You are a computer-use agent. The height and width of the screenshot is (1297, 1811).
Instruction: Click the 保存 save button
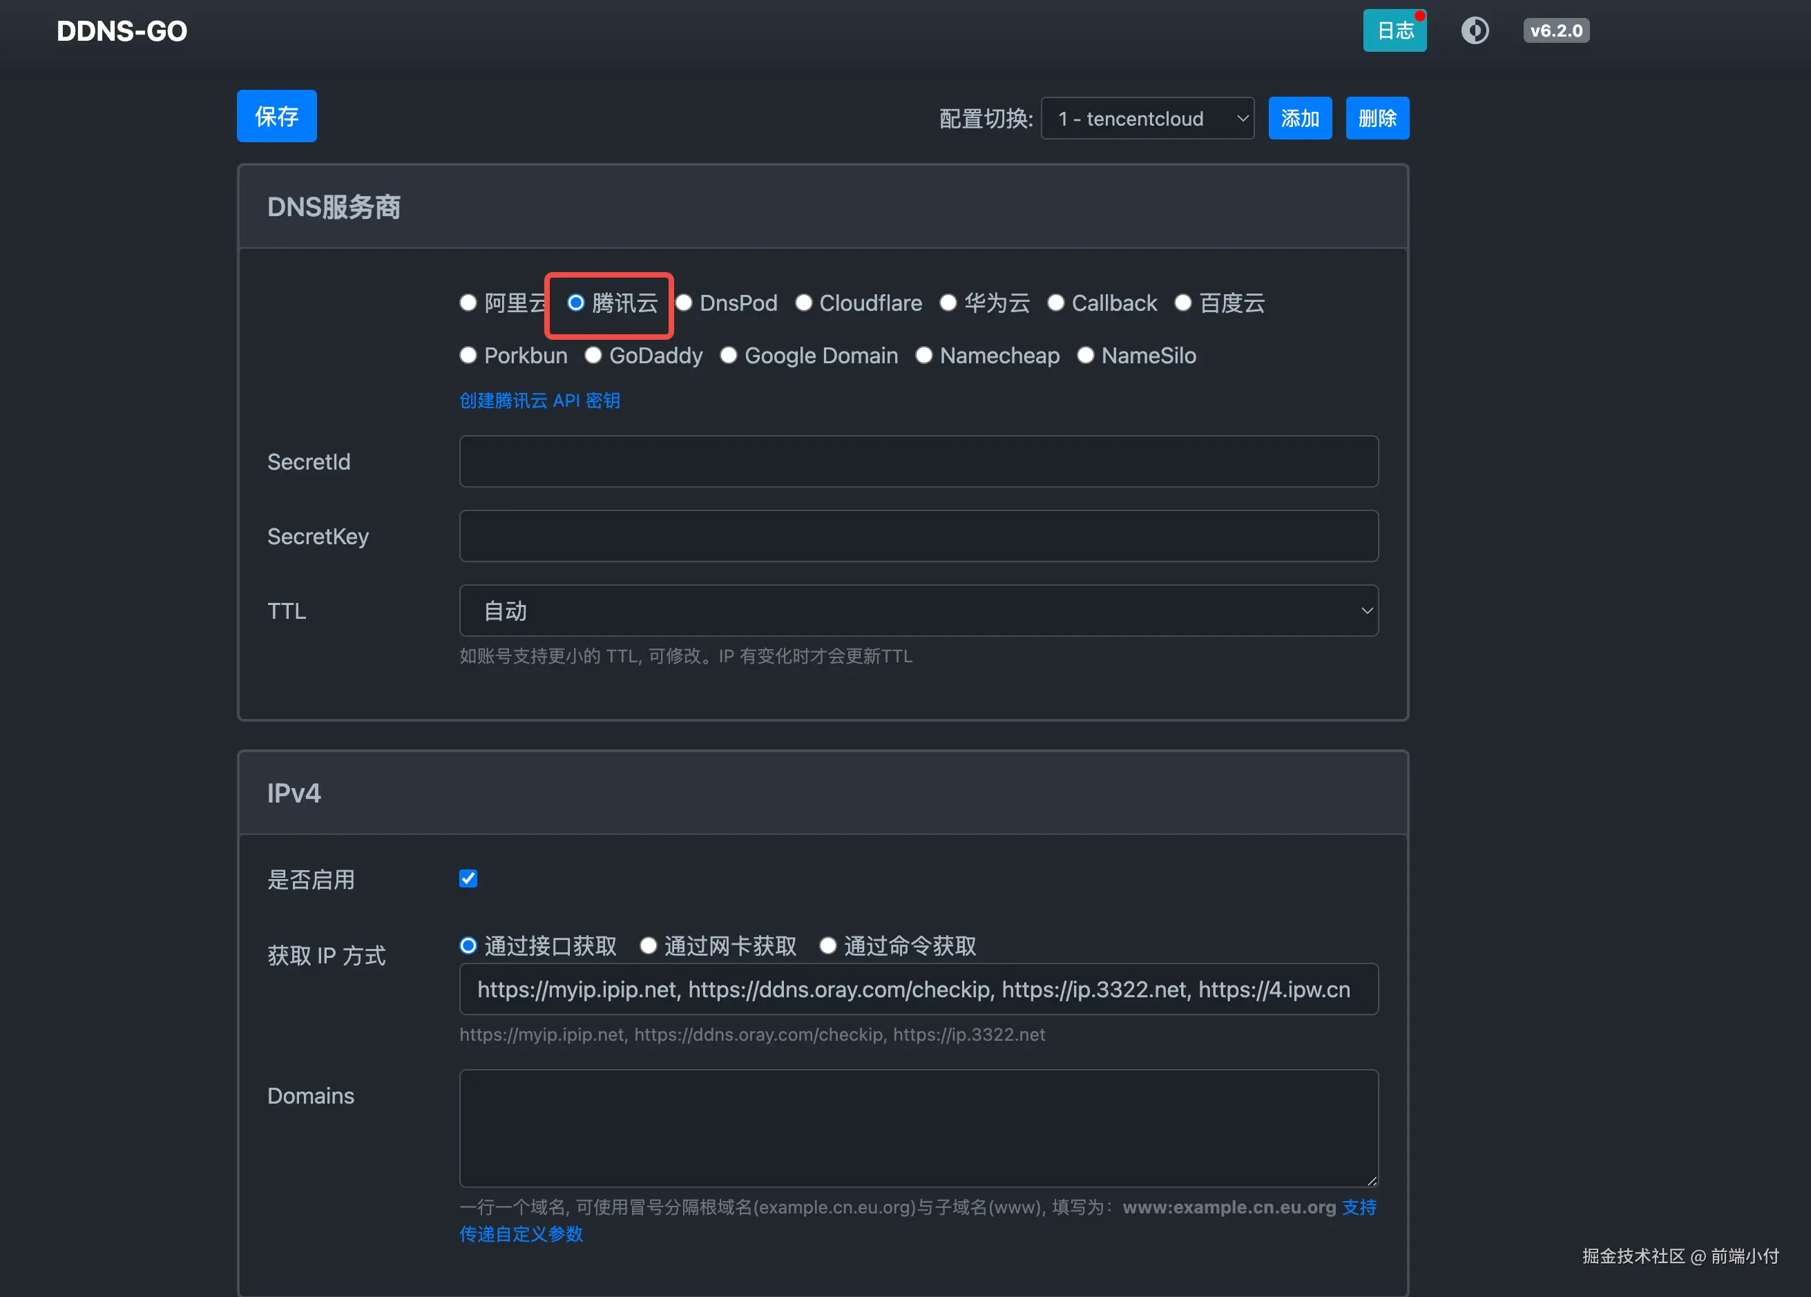click(x=276, y=116)
